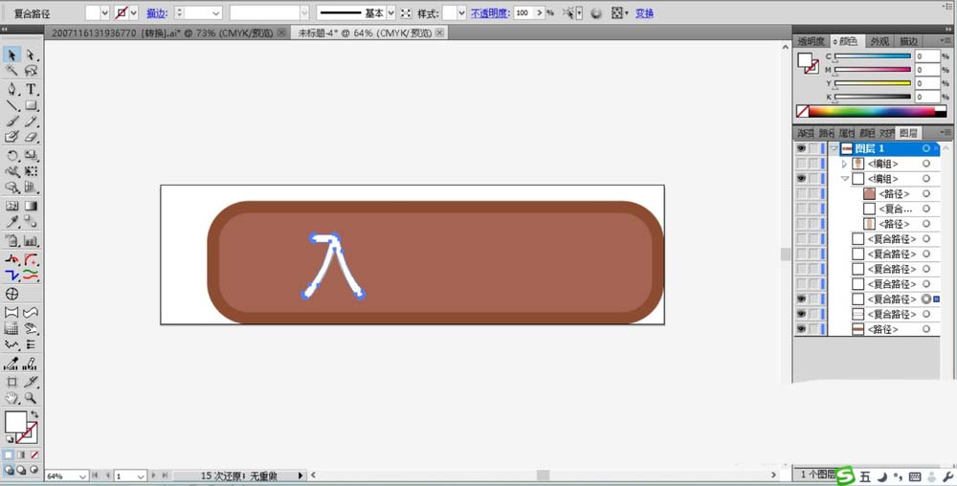
Task: Select the Eyedropper tool
Action: [x=11, y=223]
